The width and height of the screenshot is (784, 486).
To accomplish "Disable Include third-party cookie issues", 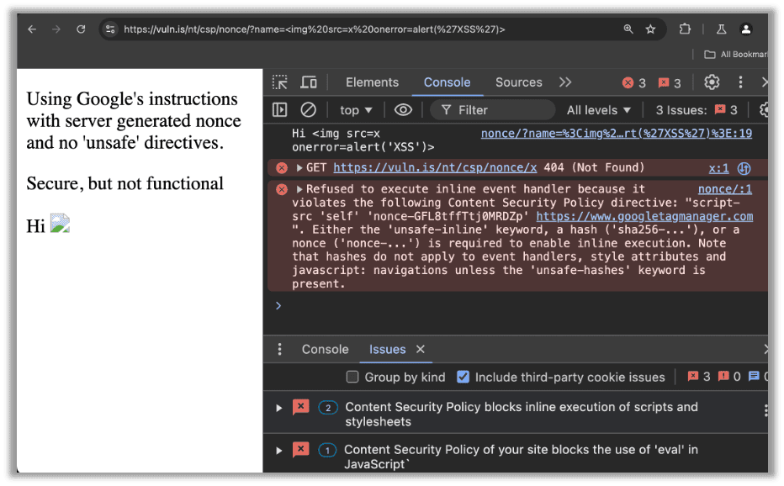I will coord(465,377).
